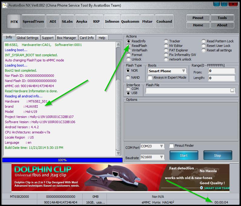
Task: Select the Infineon platform button
Action: (112, 21)
